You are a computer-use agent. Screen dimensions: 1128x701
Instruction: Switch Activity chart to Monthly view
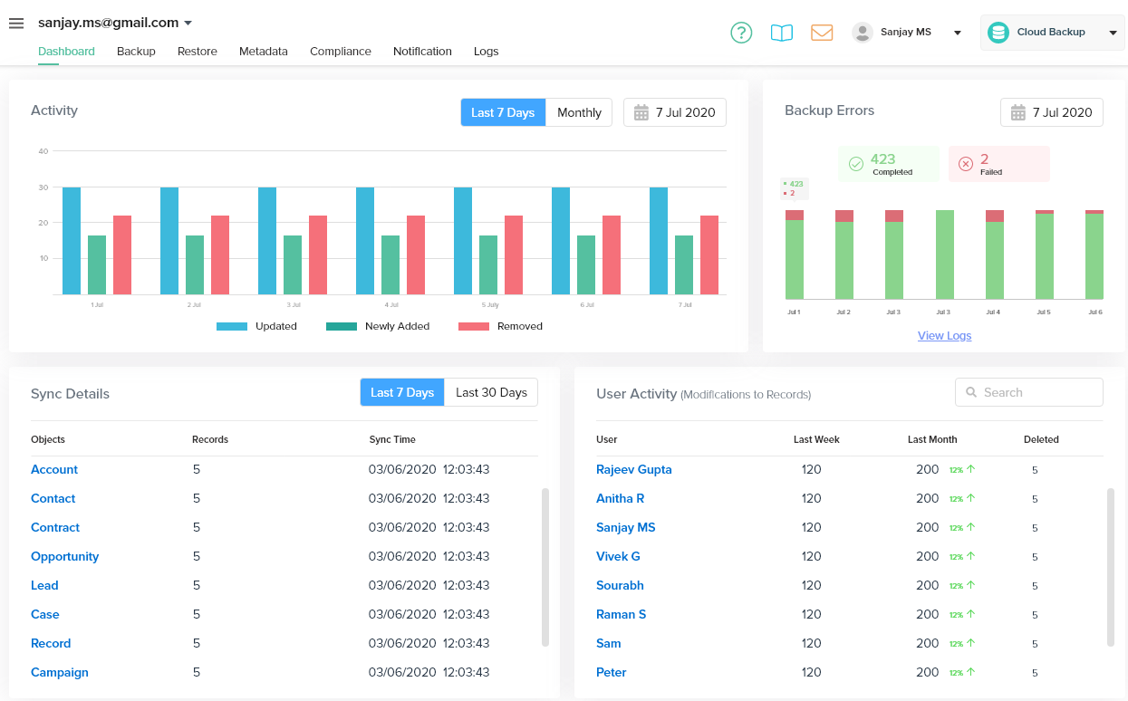point(579,112)
